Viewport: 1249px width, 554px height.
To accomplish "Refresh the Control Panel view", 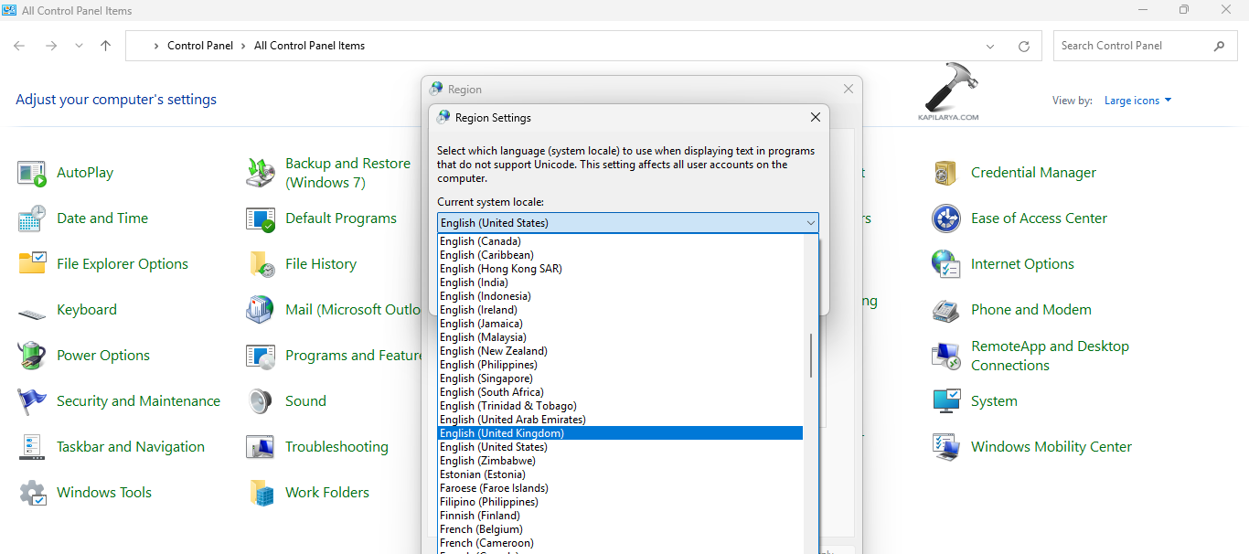I will 1023,45.
